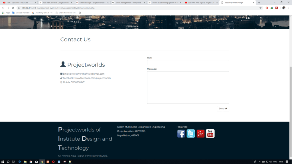The image size is (292, 164).
Task: Click the person icon next to Projectworlds heading
Action: [63, 64]
